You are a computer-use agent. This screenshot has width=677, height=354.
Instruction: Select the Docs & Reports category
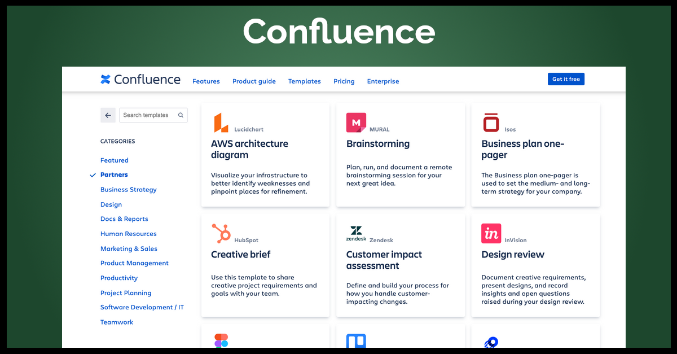tap(124, 219)
